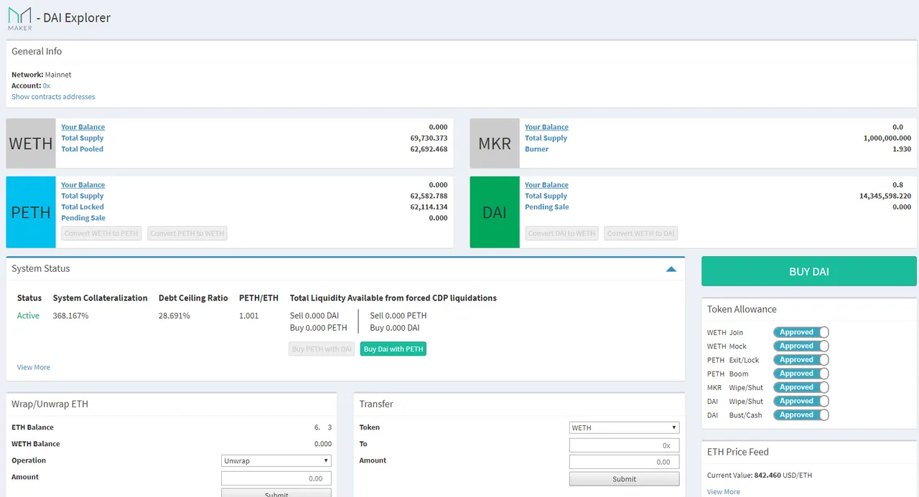Image resolution: width=919 pixels, height=497 pixels.
Task: Click Convert DAI to WETH button
Action: tap(561, 233)
